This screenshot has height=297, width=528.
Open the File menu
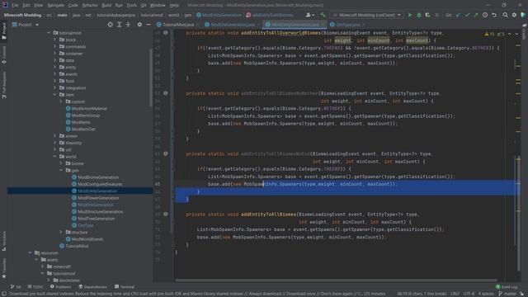[15, 6]
